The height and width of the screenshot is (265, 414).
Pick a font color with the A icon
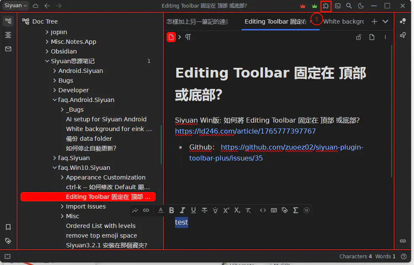click(160, 210)
